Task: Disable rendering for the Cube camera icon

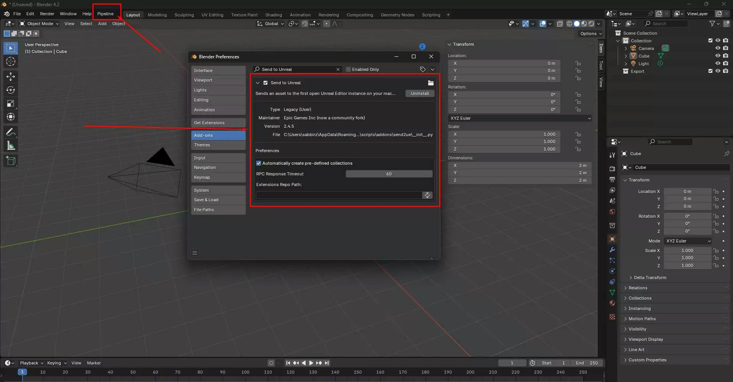Action: coord(725,56)
